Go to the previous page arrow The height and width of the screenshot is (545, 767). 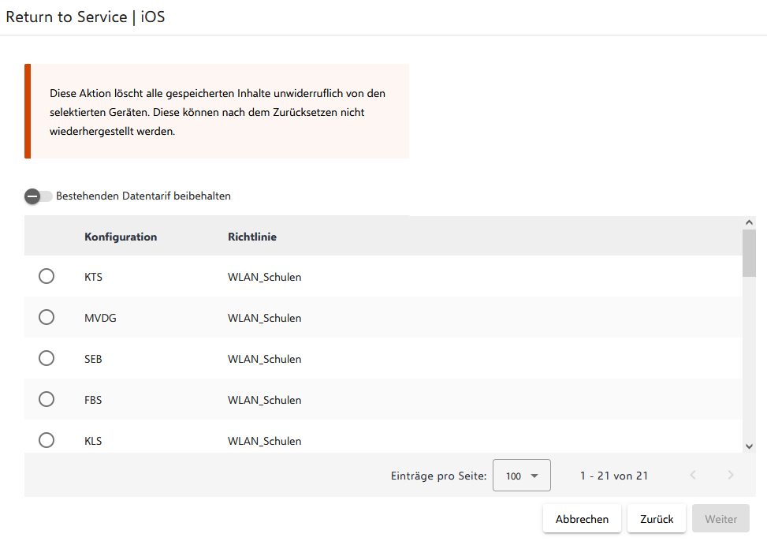pyautogui.click(x=693, y=475)
